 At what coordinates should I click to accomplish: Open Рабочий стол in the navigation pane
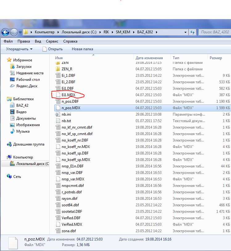pyautogui.click(x=28, y=80)
